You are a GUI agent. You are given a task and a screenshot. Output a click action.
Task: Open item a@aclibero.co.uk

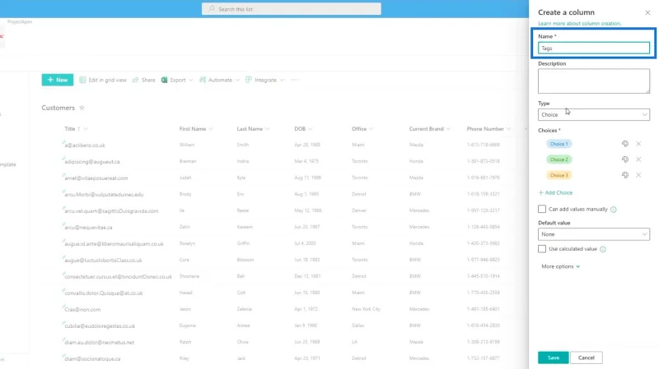coord(85,145)
